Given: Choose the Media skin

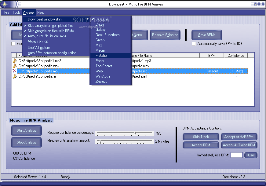Looking at the screenshot, I should [111, 50].
